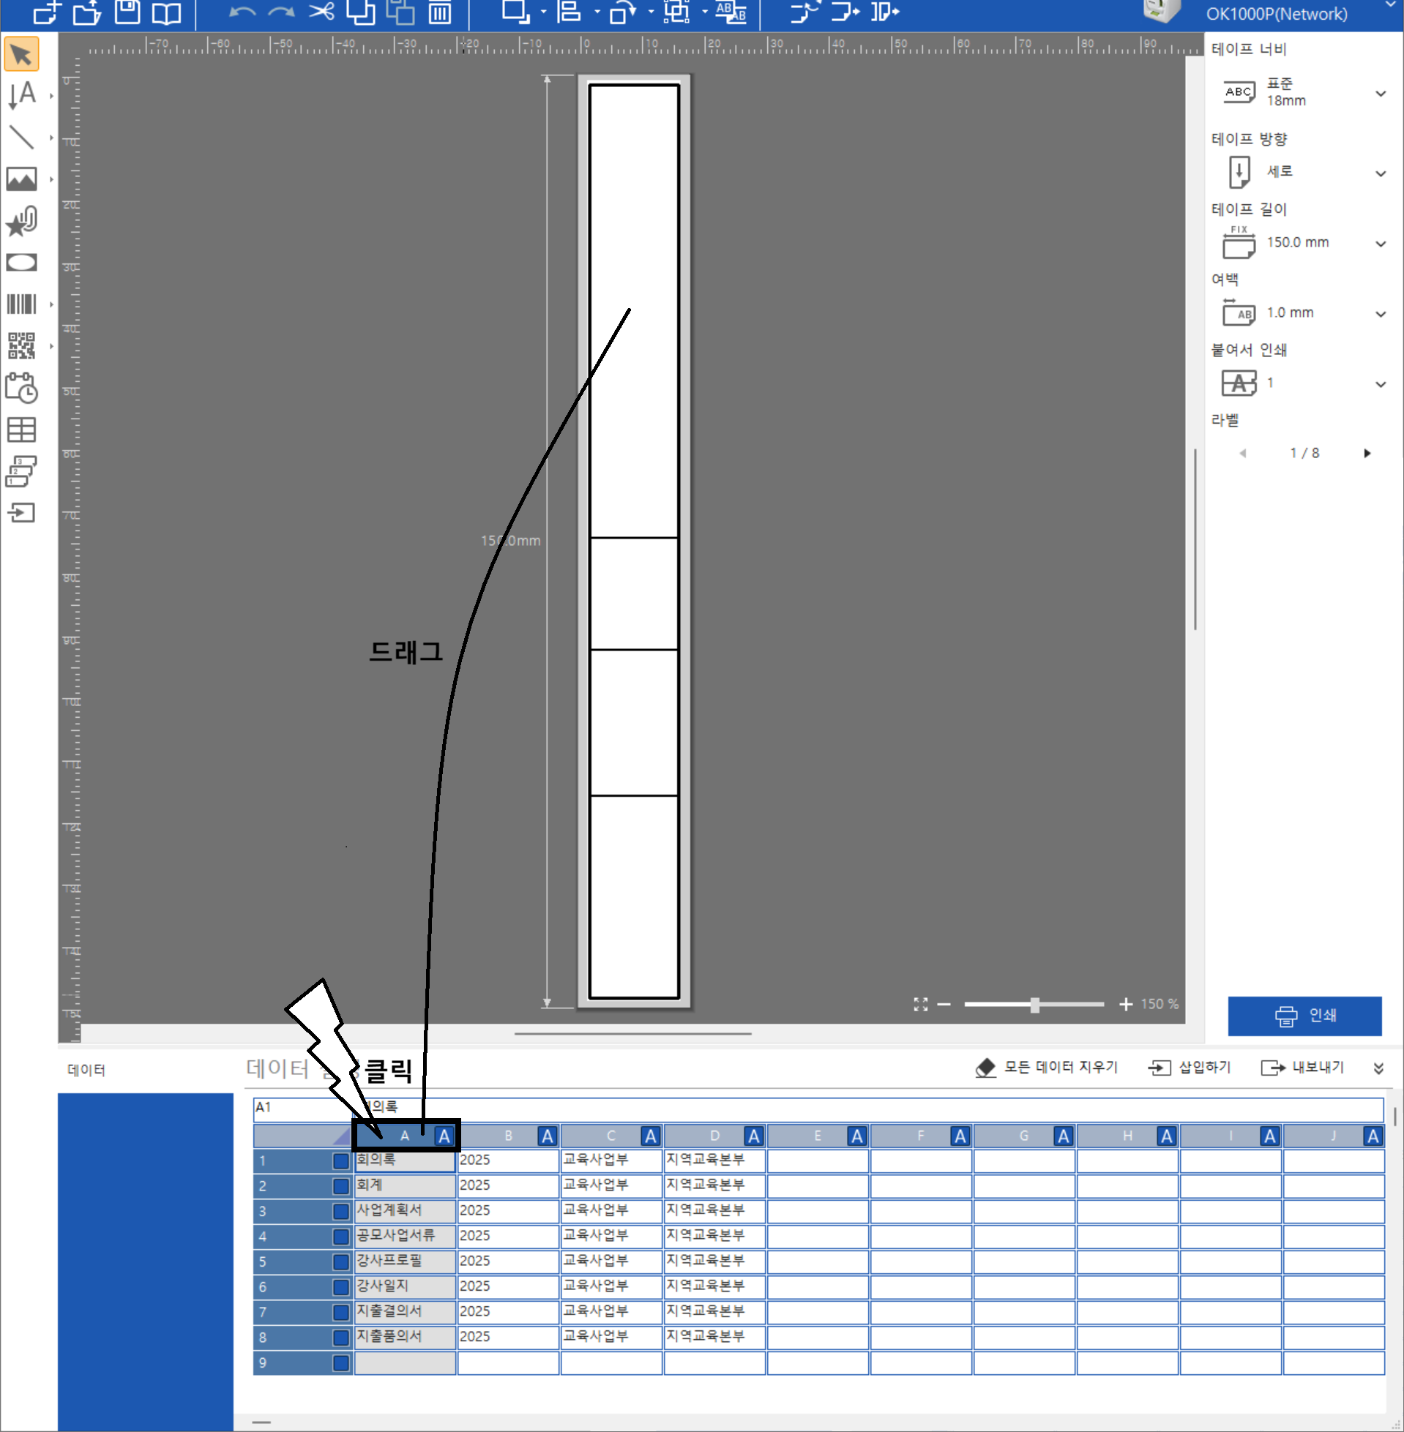Open the order-front toolbar dropdown arrow

(543, 12)
